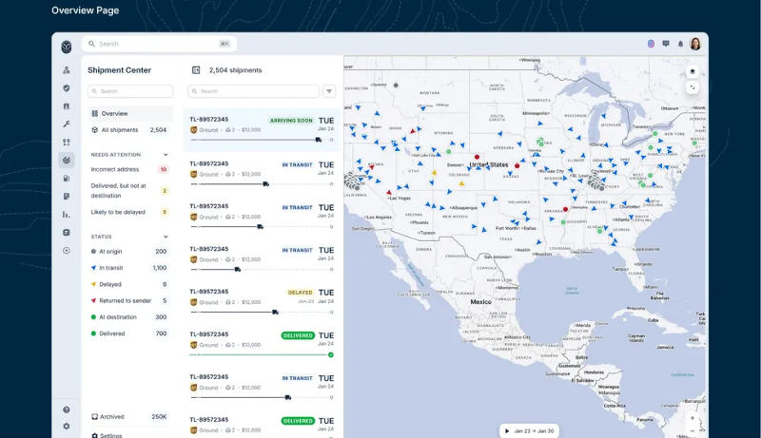The height and width of the screenshot is (438, 761).
Task: Click the red marker near Memphis
Action: (565, 209)
